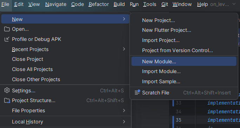This screenshot has width=240, height=128.
Task: Expand the Recent Projects submenu arrow
Action: click(x=124, y=49)
